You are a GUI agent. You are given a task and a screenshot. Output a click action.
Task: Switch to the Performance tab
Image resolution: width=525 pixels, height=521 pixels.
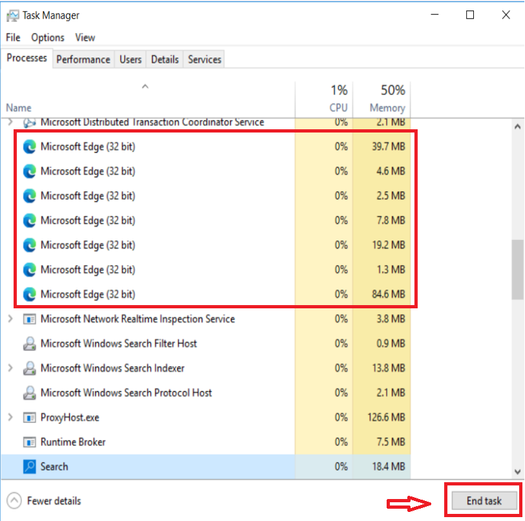click(x=83, y=59)
